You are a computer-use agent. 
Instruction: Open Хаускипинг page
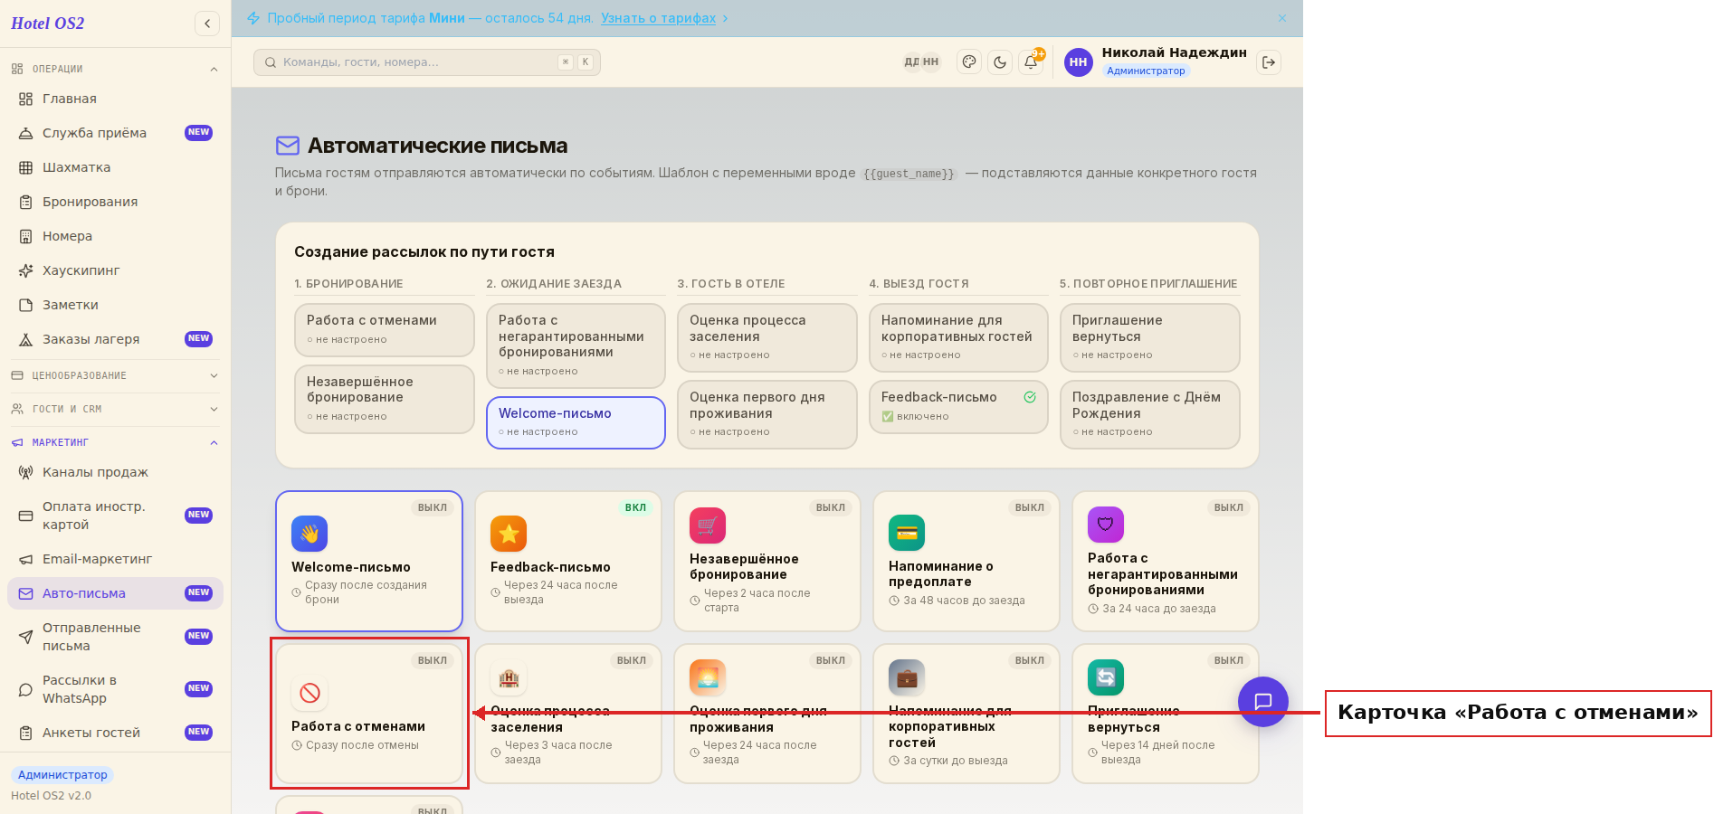(115, 270)
